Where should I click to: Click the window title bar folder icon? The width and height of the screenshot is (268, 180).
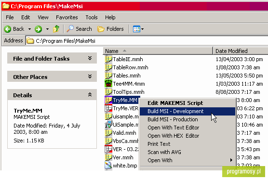coord(6,6)
